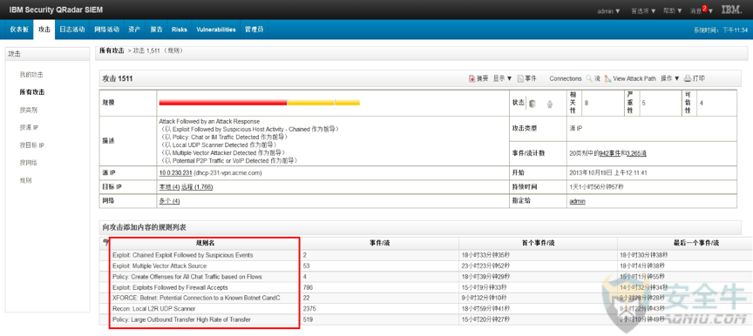
Task: Click the 多个 (4) network link
Action: [169, 201]
